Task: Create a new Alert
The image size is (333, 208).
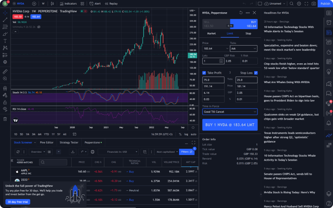Action: [95, 4]
